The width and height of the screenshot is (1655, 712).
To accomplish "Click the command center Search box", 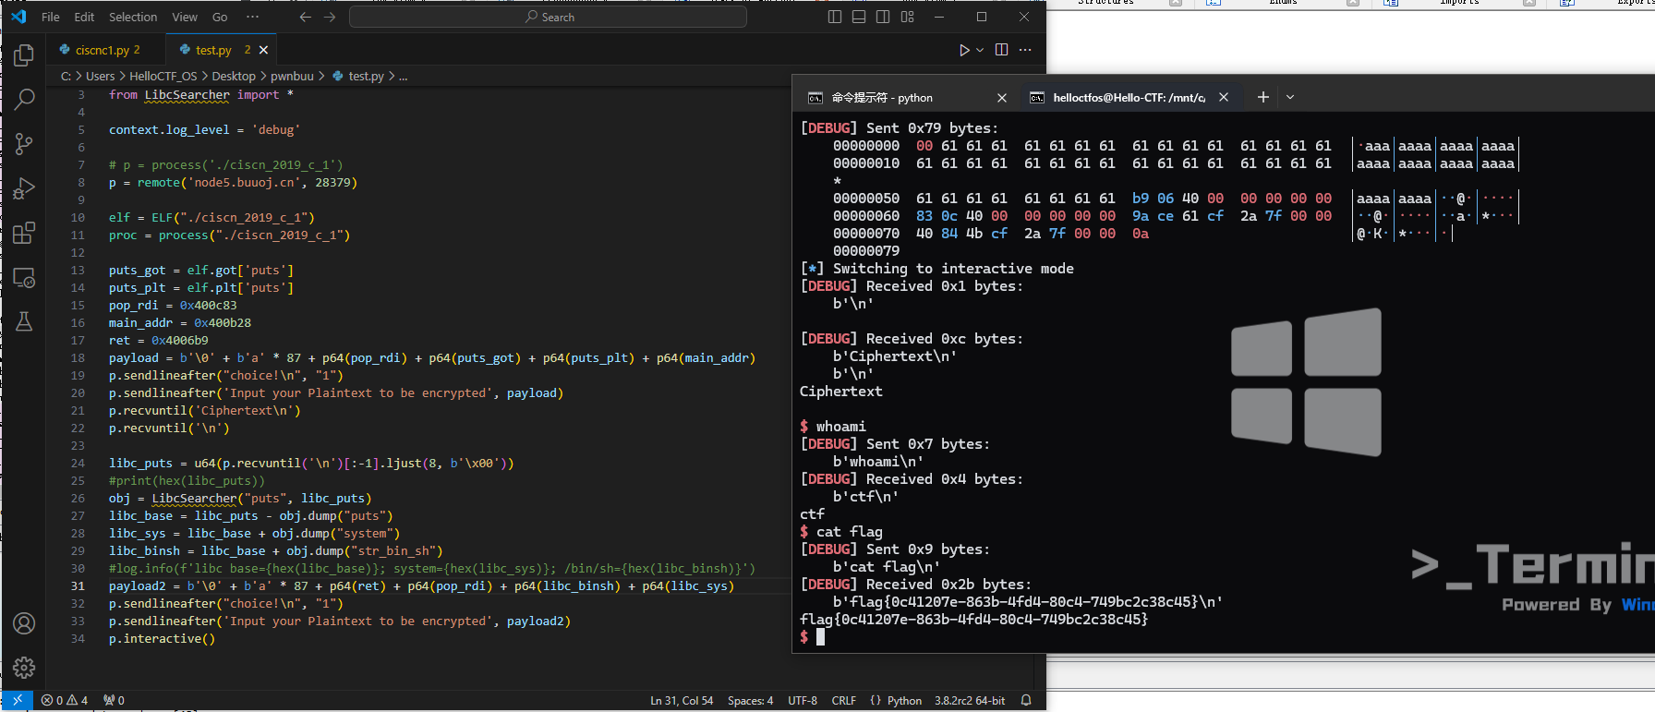I will click(549, 17).
